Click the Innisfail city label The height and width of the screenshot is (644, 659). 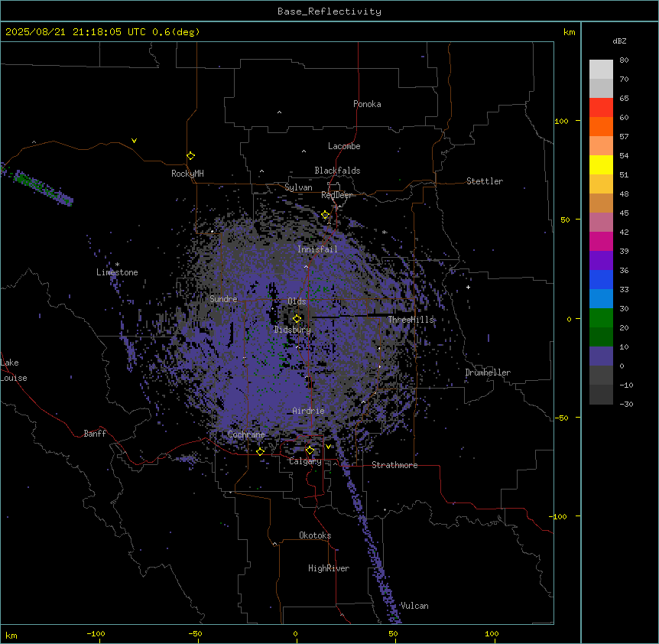pyautogui.click(x=317, y=249)
